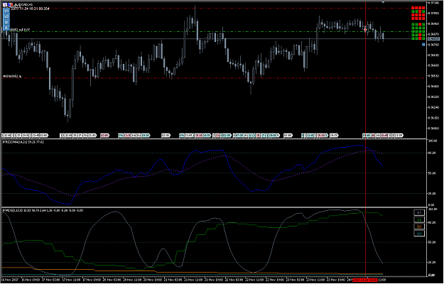Click the V1 chart panel button
444x284 pixels.
[6, 11]
